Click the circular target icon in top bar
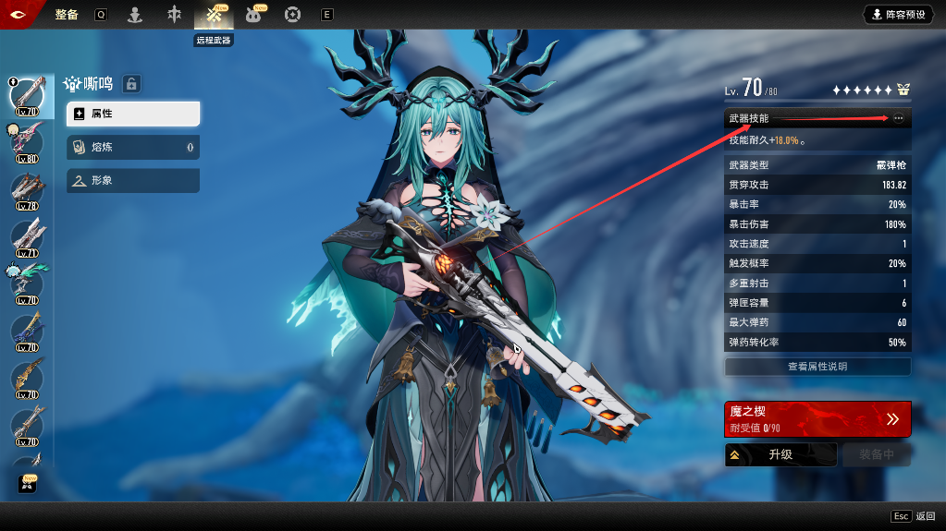The height and width of the screenshot is (531, 946). pos(292,15)
